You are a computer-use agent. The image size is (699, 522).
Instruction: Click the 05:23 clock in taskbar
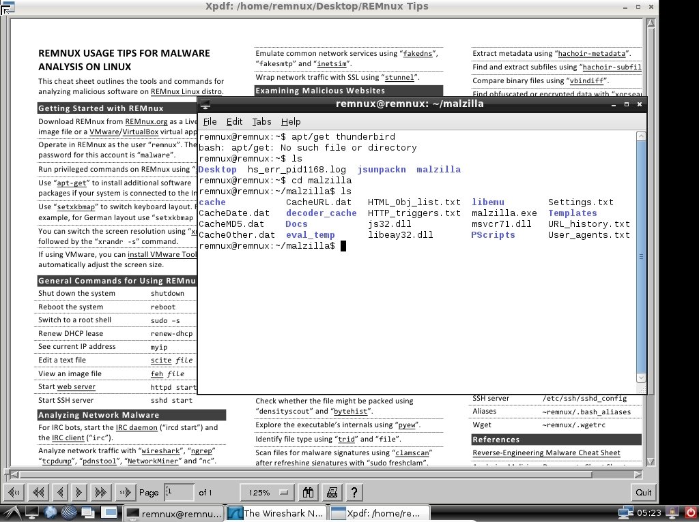(x=648, y=513)
